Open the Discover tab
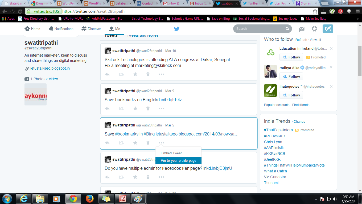Viewport: 362px width, 204px height. 91,29
